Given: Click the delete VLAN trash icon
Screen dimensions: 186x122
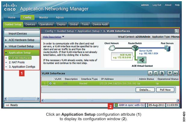Looking at the screenshot, I should tap(161, 73).
